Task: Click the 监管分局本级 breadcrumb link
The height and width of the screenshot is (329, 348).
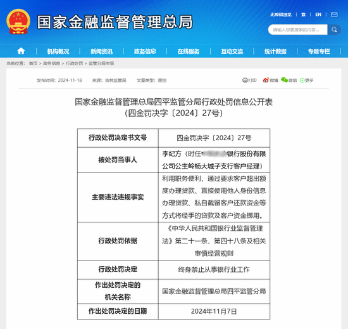Action: pos(101,63)
